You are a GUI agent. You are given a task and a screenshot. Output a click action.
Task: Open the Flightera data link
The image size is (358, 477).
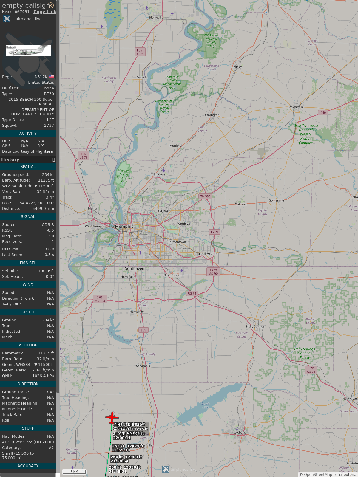[44, 151]
